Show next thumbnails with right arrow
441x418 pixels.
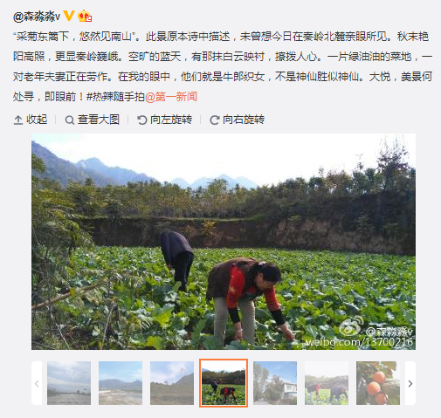tap(410, 383)
